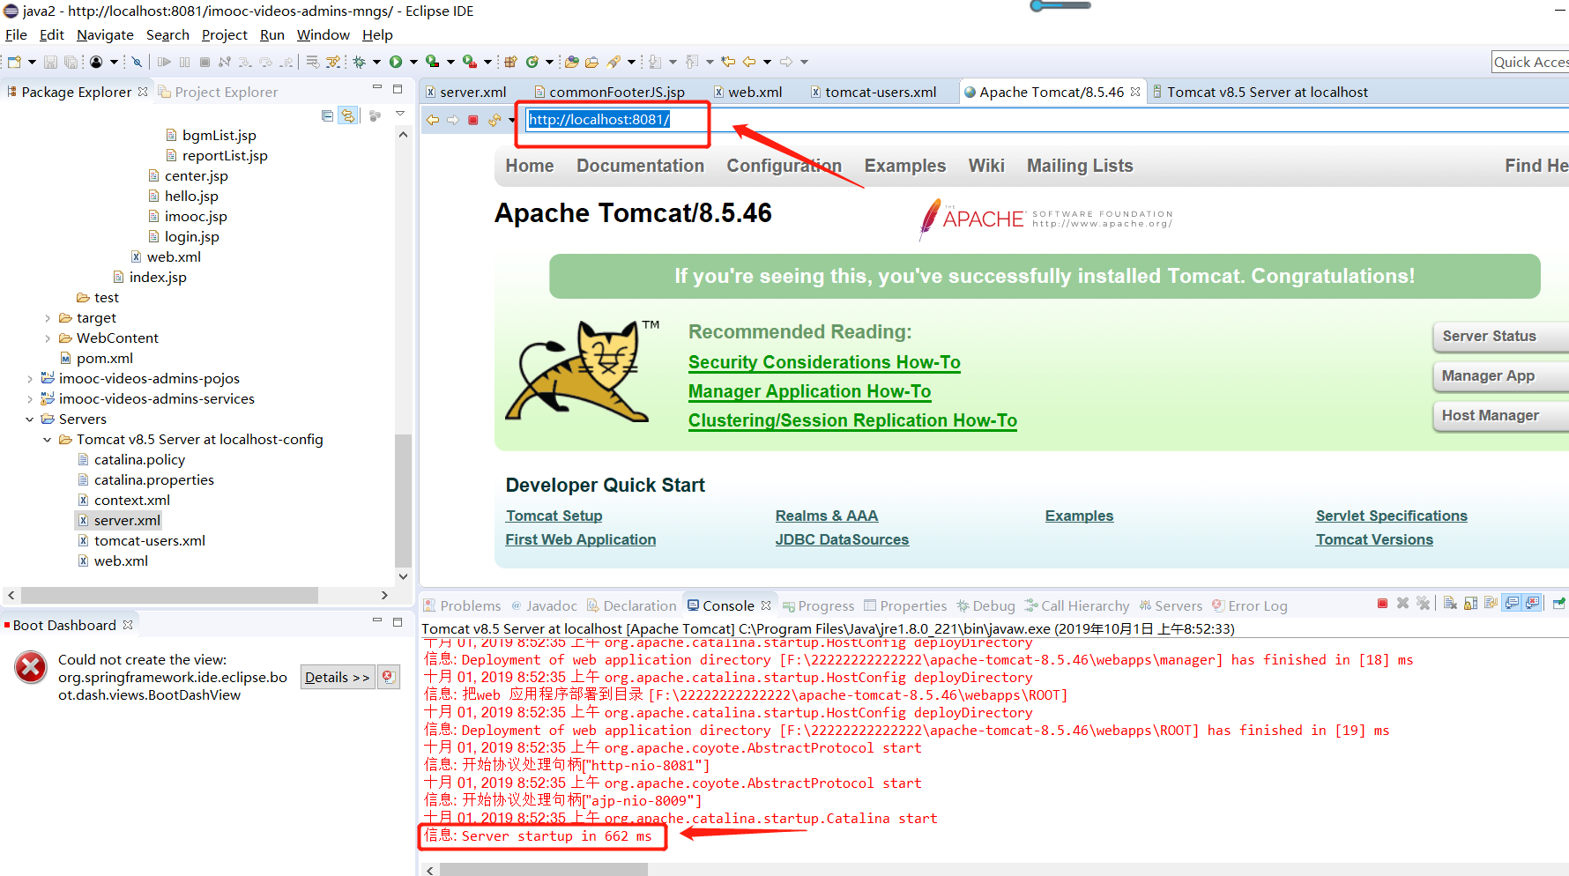Image resolution: width=1569 pixels, height=876 pixels.
Task: Collapse Tomcat v8.5 Server at localhost-config folder
Action: click(x=48, y=440)
